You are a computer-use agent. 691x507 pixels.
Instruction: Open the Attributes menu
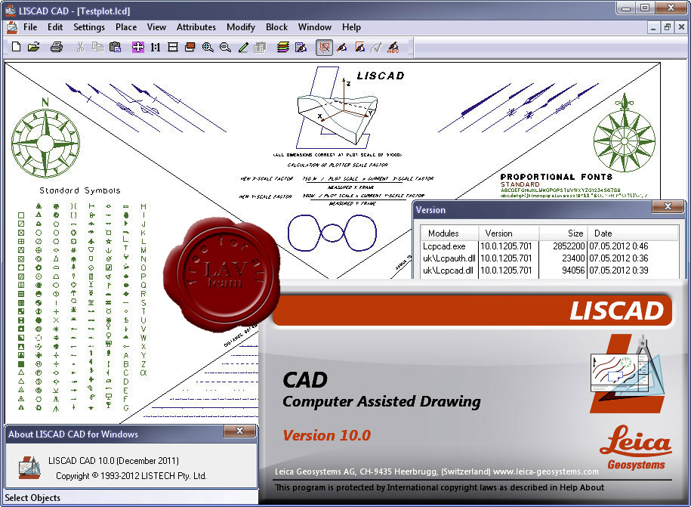(196, 27)
